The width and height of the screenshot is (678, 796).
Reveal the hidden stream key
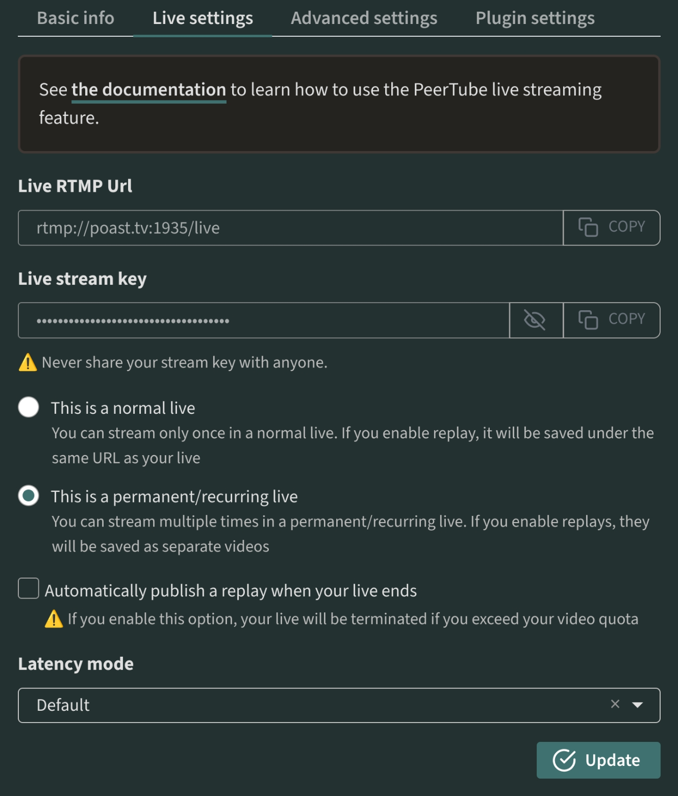pos(536,320)
